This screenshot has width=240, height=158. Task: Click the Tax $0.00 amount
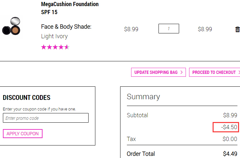(230, 139)
